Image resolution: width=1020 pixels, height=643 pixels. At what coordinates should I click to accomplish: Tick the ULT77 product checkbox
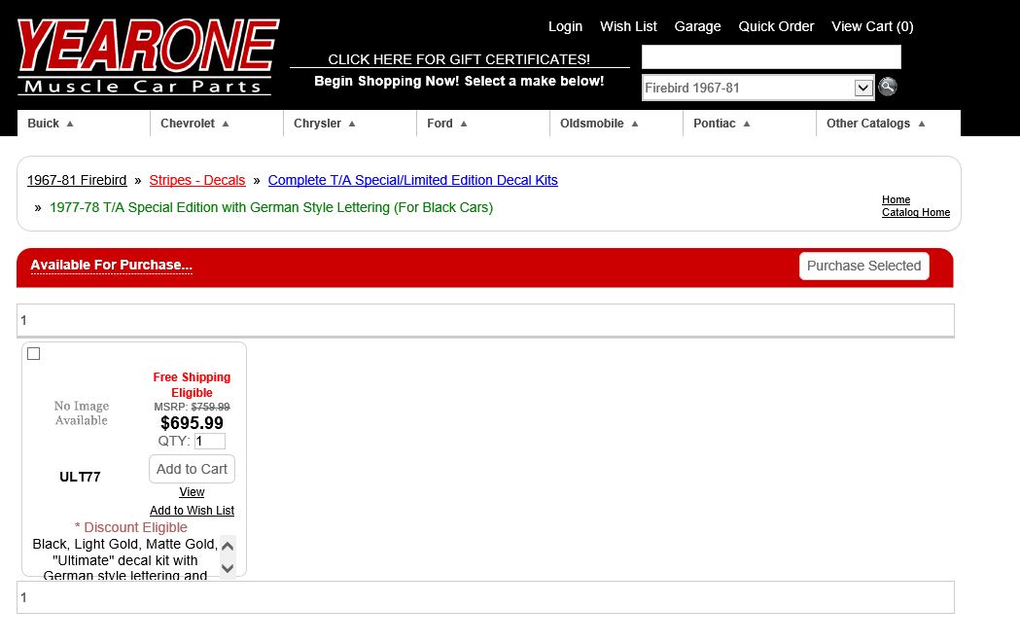34,354
